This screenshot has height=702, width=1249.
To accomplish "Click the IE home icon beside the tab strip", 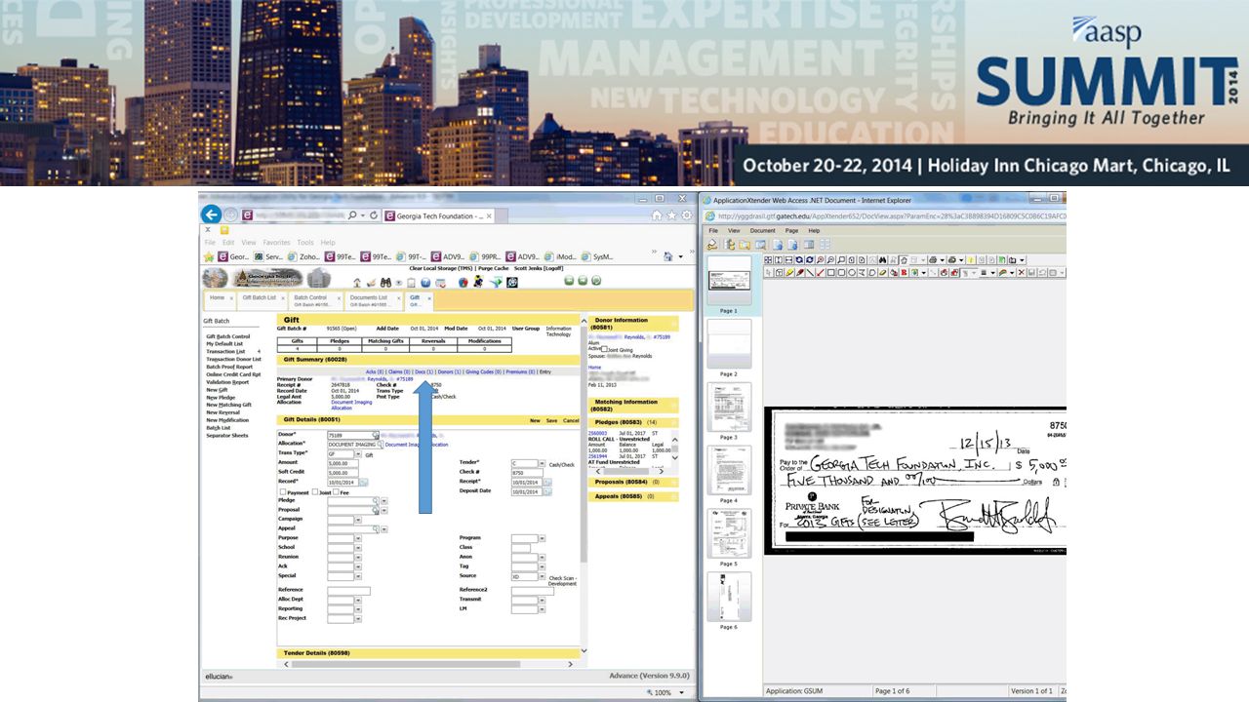I will [658, 215].
